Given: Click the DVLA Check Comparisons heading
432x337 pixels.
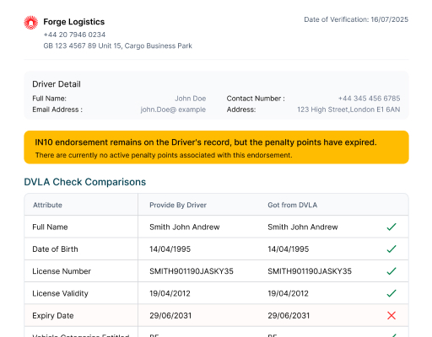Looking at the screenshot, I should (85, 182).
